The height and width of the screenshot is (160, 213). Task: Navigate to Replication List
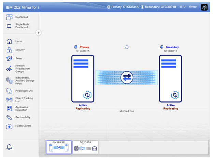point(24,91)
